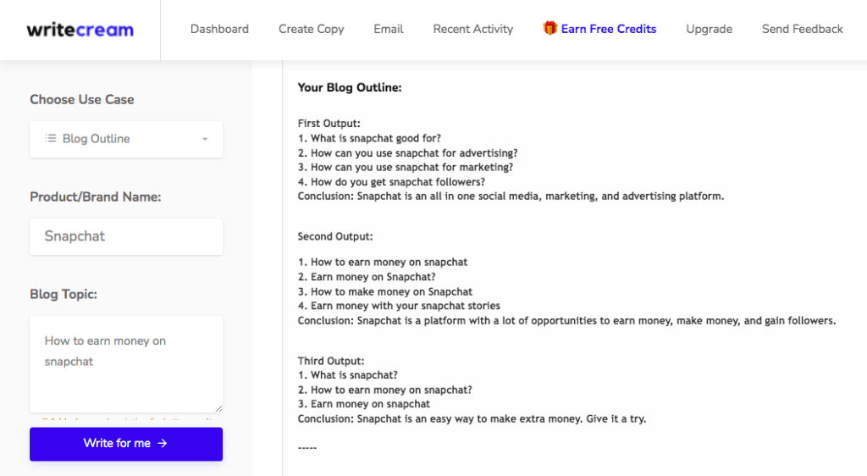
Task: Click the Write for me button
Action: 126,444
